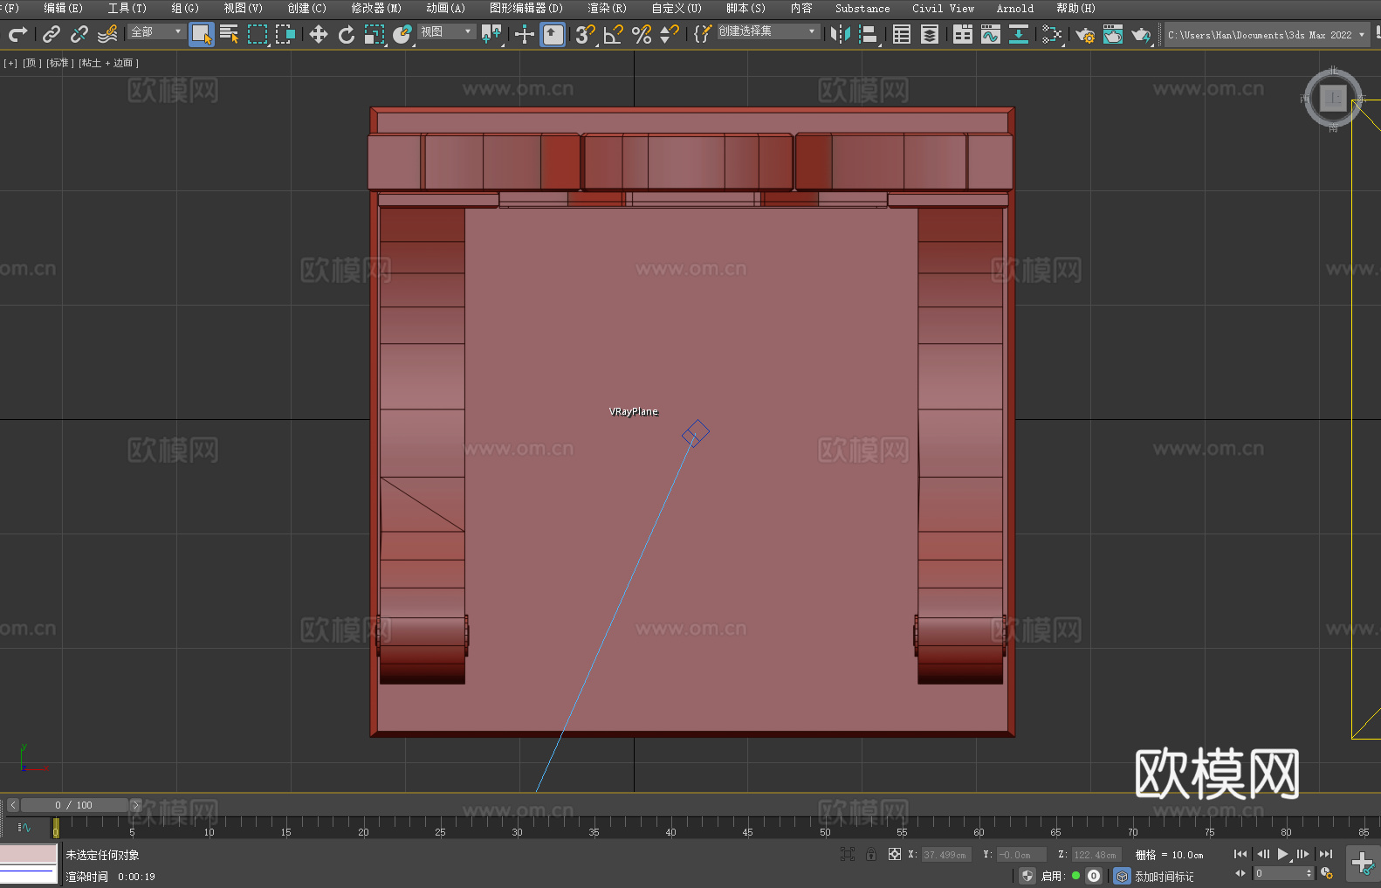
Task: Open the 工具(T) menu
Action: (x=127, y=8)
